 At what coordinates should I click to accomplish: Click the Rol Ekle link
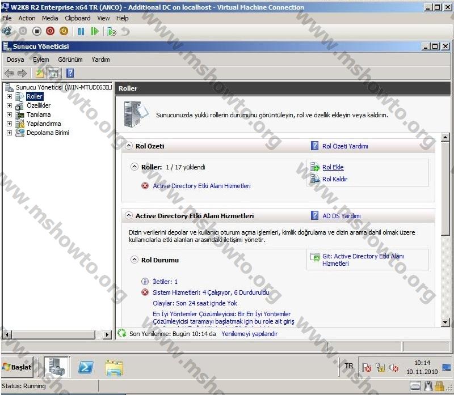(333, 167)
